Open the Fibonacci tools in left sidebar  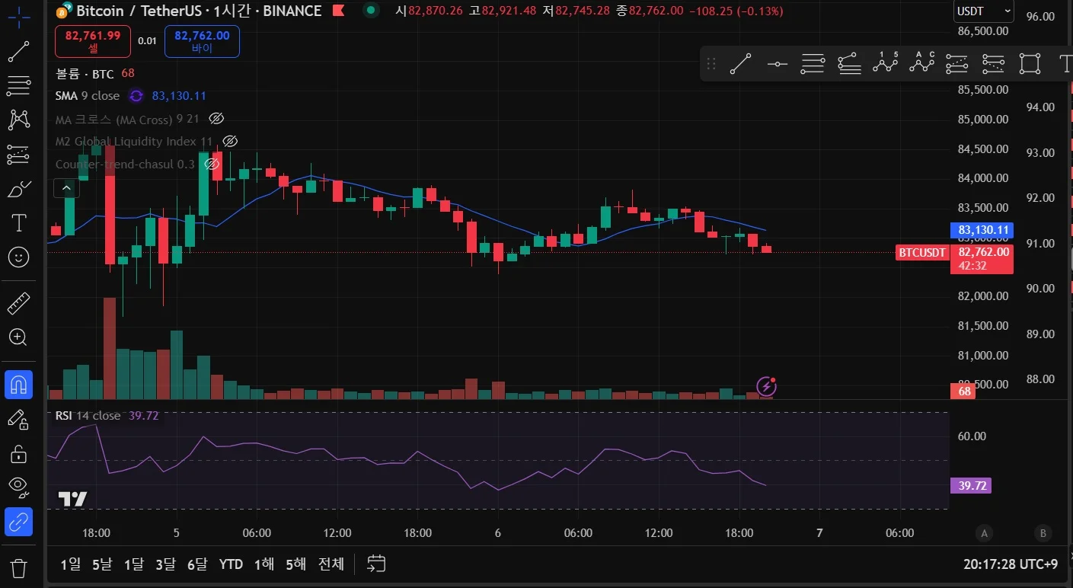[x=18, y=85]
